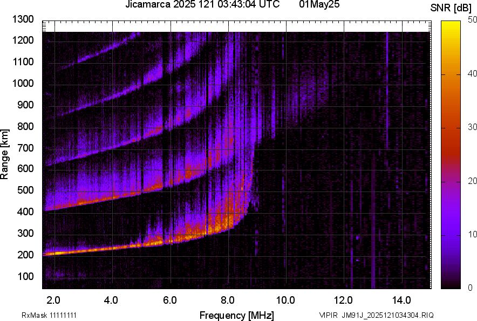Viewport: 477px width, 321px height.
Task: Click the colorbar value 0
Action: [471, 288]
